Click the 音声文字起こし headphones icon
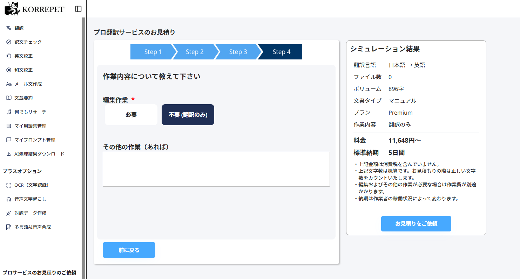The image size is (520, 279). (x=9, y=199)
